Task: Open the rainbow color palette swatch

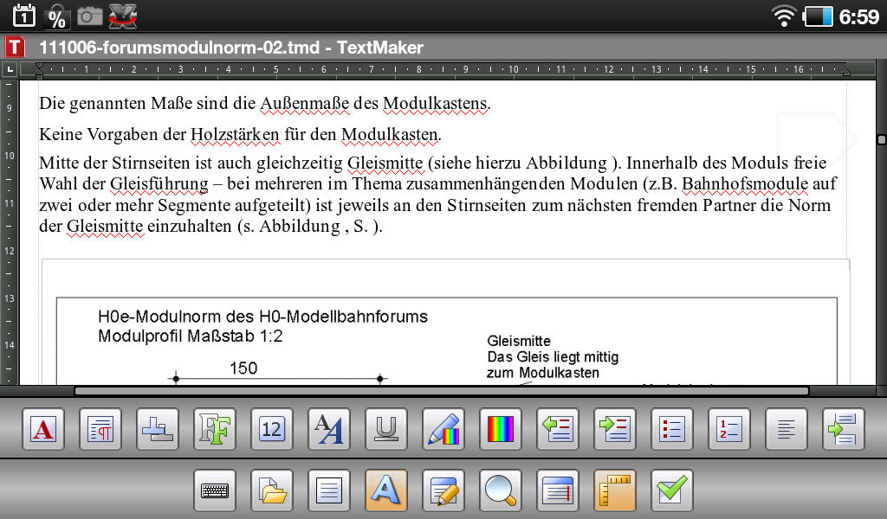Action: 501,429
